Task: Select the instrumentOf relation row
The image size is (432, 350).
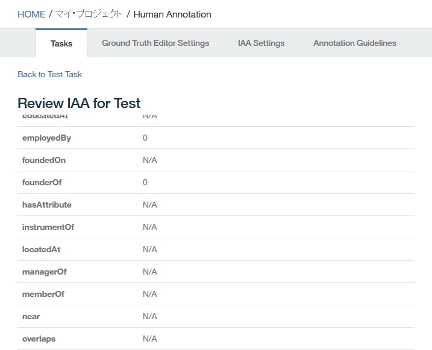Action: 48,227
